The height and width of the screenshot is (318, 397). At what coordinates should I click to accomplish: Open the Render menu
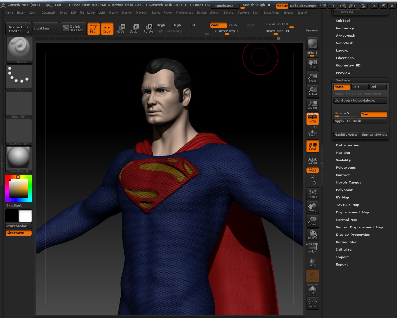pyautogui.click(x=202, y=13)
